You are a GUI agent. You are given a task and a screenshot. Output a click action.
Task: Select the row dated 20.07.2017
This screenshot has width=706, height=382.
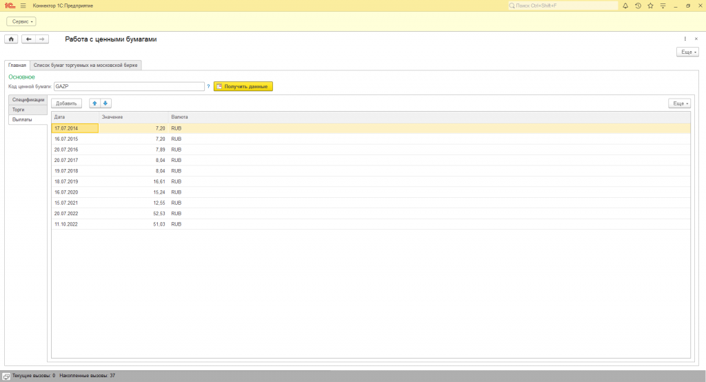pos(370,161)
